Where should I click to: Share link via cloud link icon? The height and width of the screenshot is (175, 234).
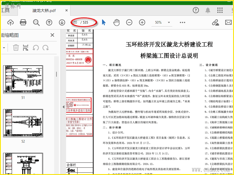(x=215, y=23)
